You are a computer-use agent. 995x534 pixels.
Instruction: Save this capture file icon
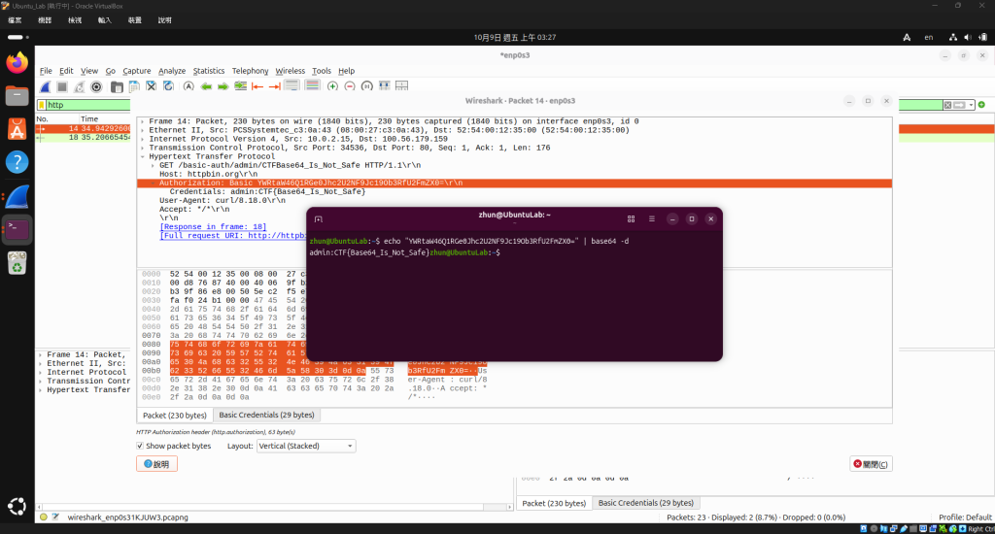[x=134, y=86]
